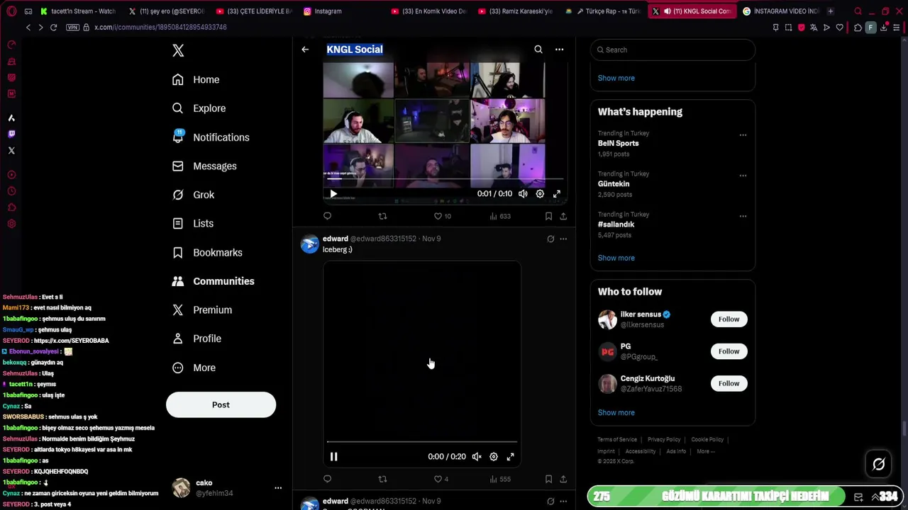Expand Messages drawer with up chevrons
This screenshot has height=510, width=908.
pos(875,497)
